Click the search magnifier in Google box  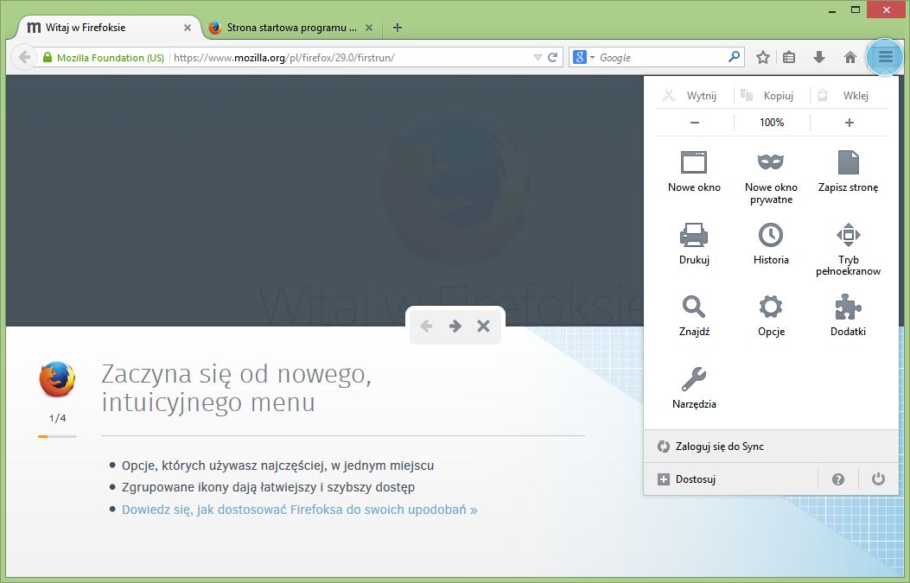coord(735,57)
